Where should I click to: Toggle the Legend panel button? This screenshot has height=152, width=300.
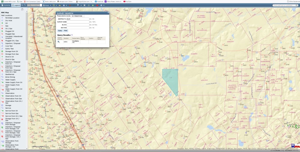click(16, 5)
